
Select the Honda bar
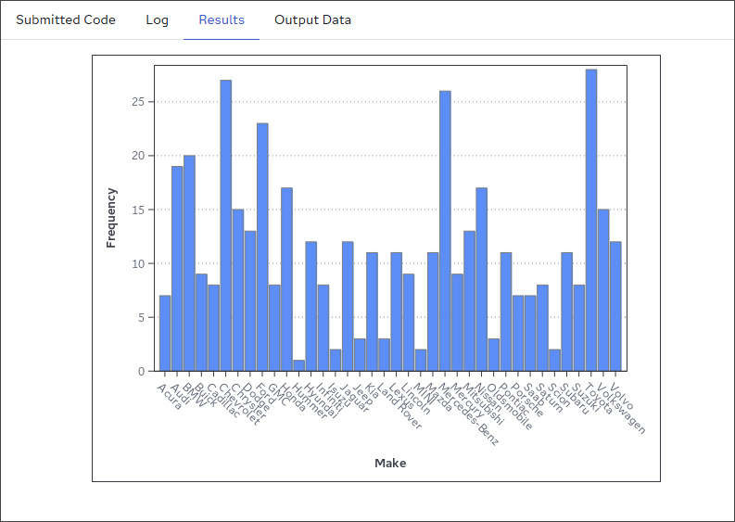coord(287,279)
